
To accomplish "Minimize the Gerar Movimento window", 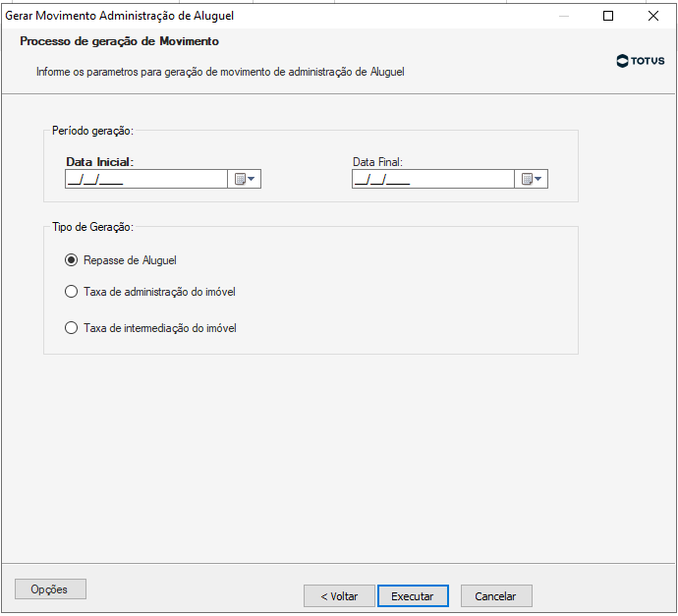I will click(564, 16).
